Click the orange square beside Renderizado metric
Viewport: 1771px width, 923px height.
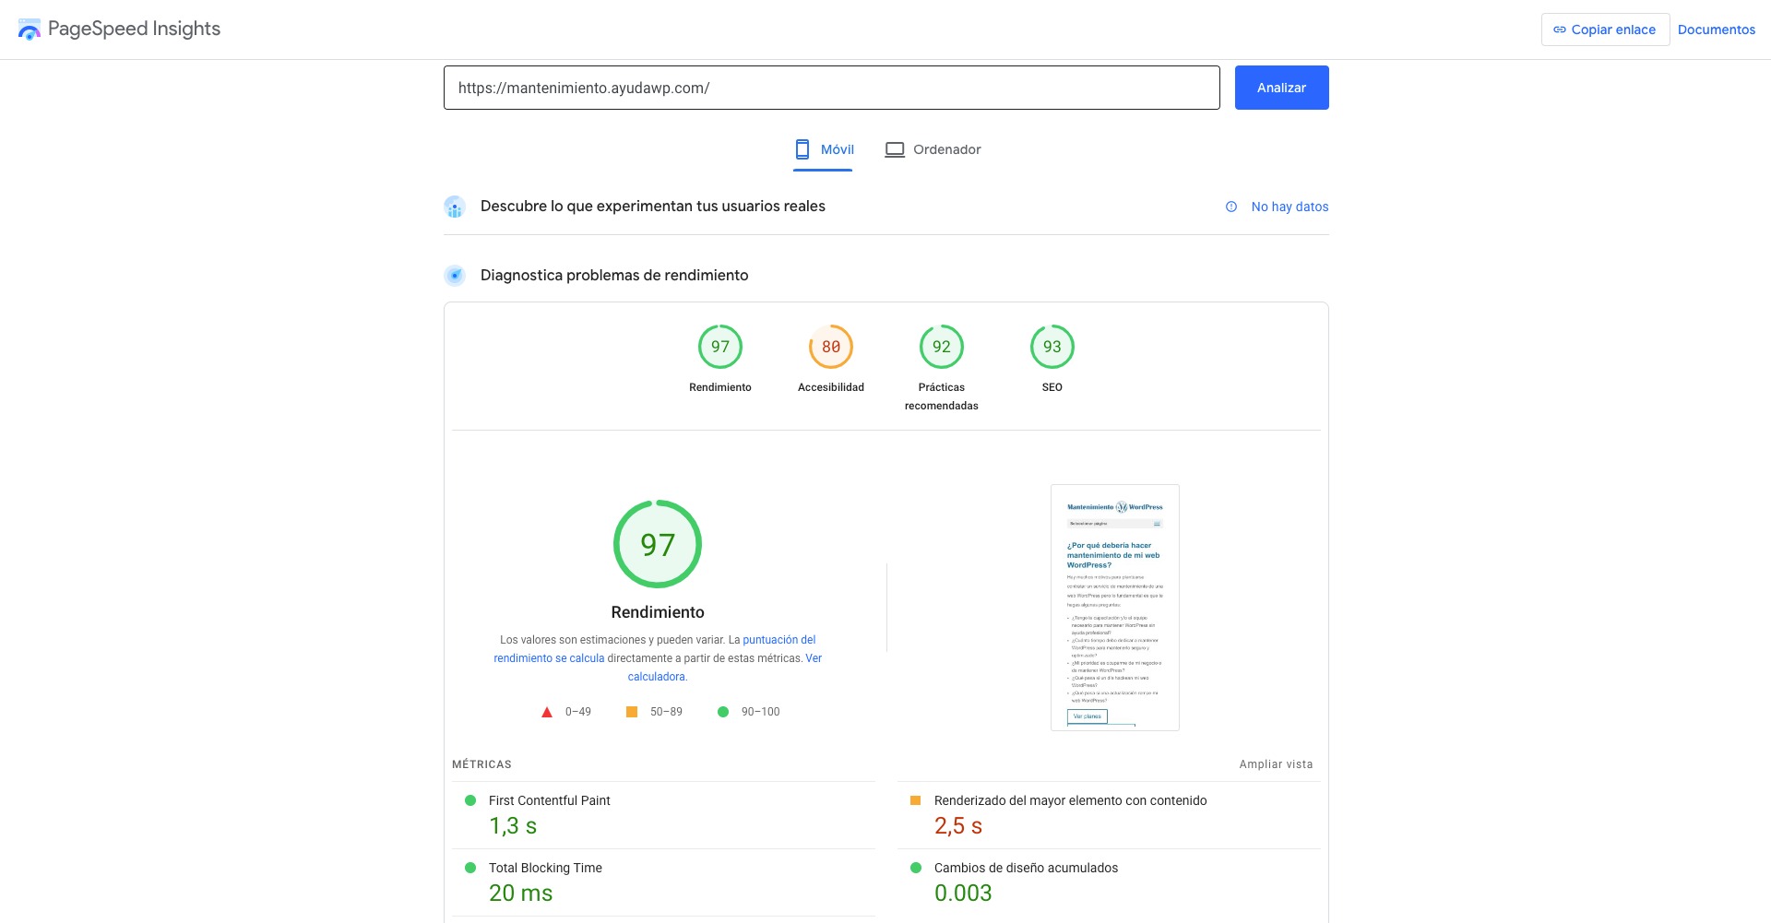916,800
